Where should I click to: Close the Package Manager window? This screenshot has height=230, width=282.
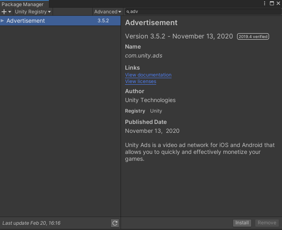pyautogui.click(x=278, y=3)
